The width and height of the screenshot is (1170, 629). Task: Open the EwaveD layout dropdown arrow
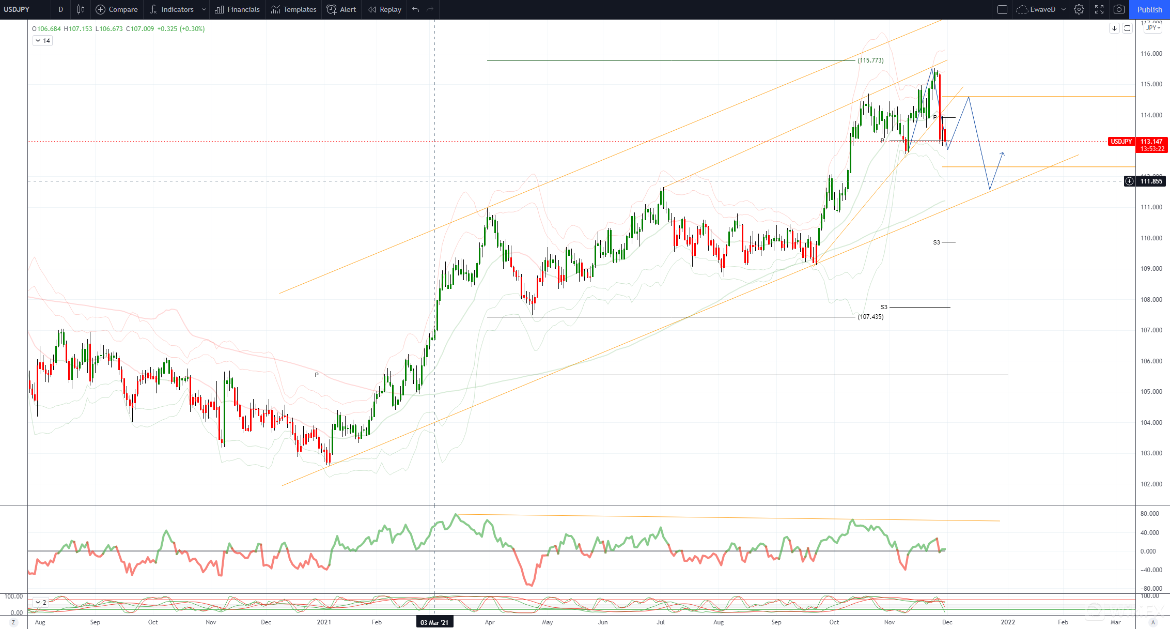1064,9
